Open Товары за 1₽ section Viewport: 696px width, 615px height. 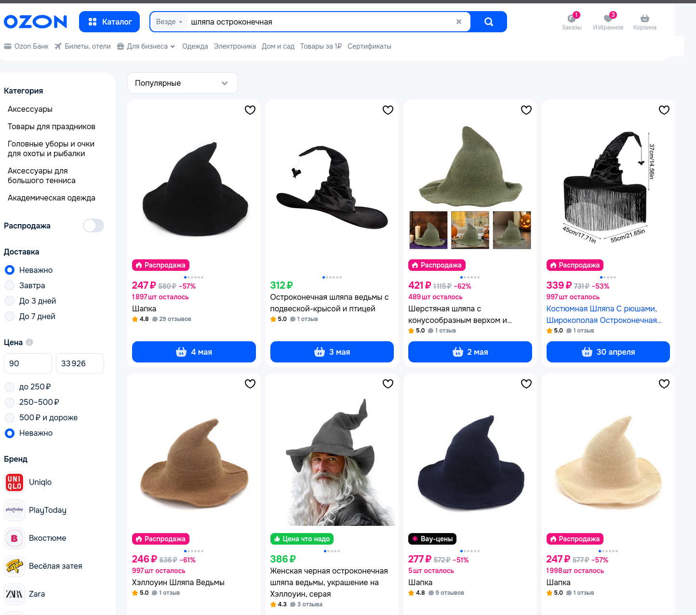pyautogui.click(x=321, y=46)
